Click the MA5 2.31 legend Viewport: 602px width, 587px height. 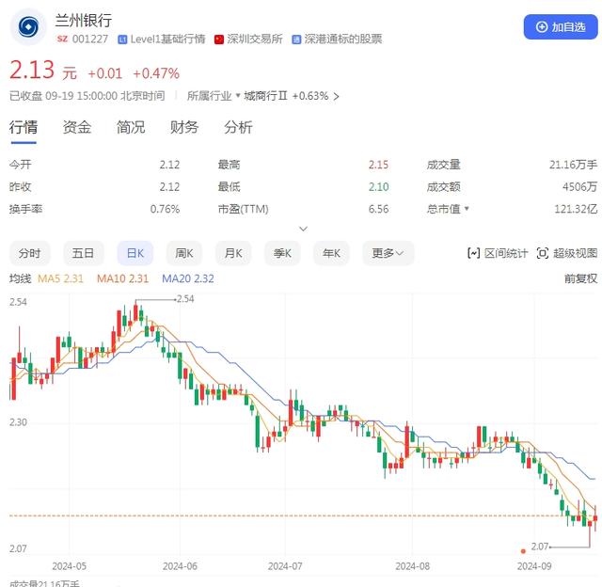tap(60, 278)
